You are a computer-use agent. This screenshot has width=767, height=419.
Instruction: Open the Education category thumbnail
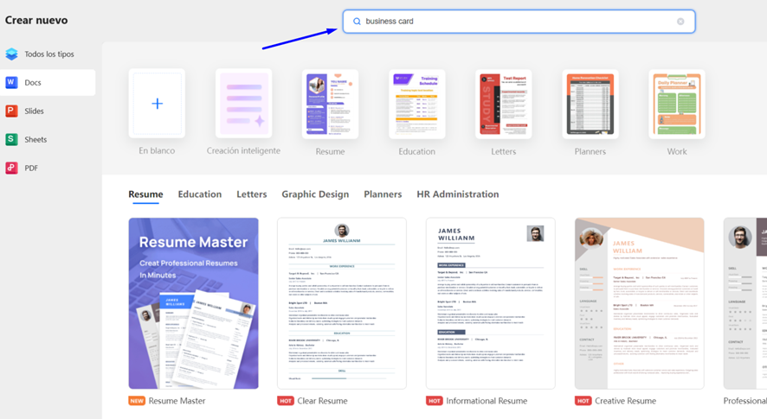tap(416, 104)
